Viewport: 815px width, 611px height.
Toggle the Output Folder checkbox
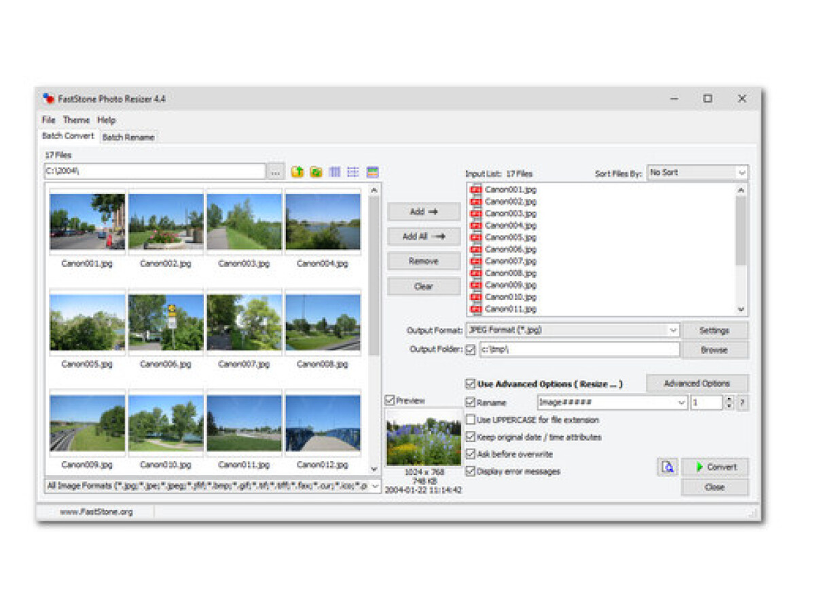pyautogui.click(x=471, y=350)
